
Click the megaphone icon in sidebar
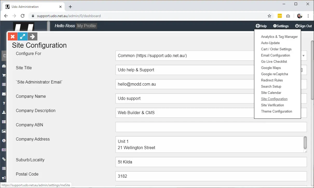click(x=4, y=178)
